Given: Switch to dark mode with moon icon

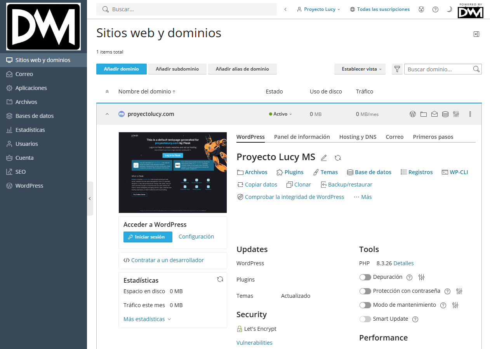Looking at the screenshot, I should 449,9.
